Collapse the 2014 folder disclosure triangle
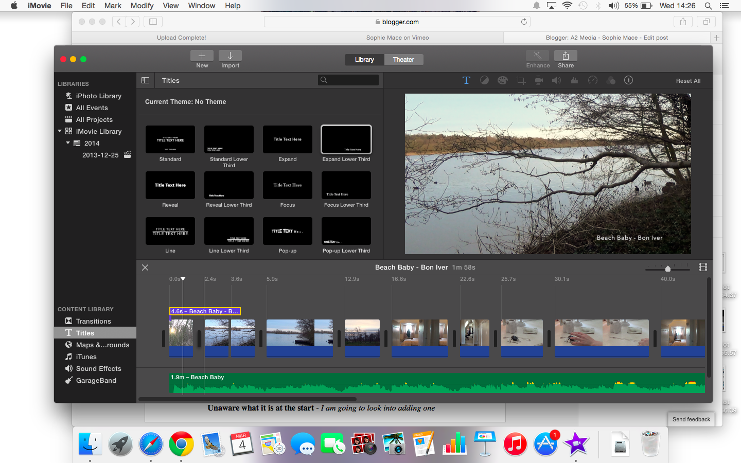The image size is (741, 463). [68, 143]
